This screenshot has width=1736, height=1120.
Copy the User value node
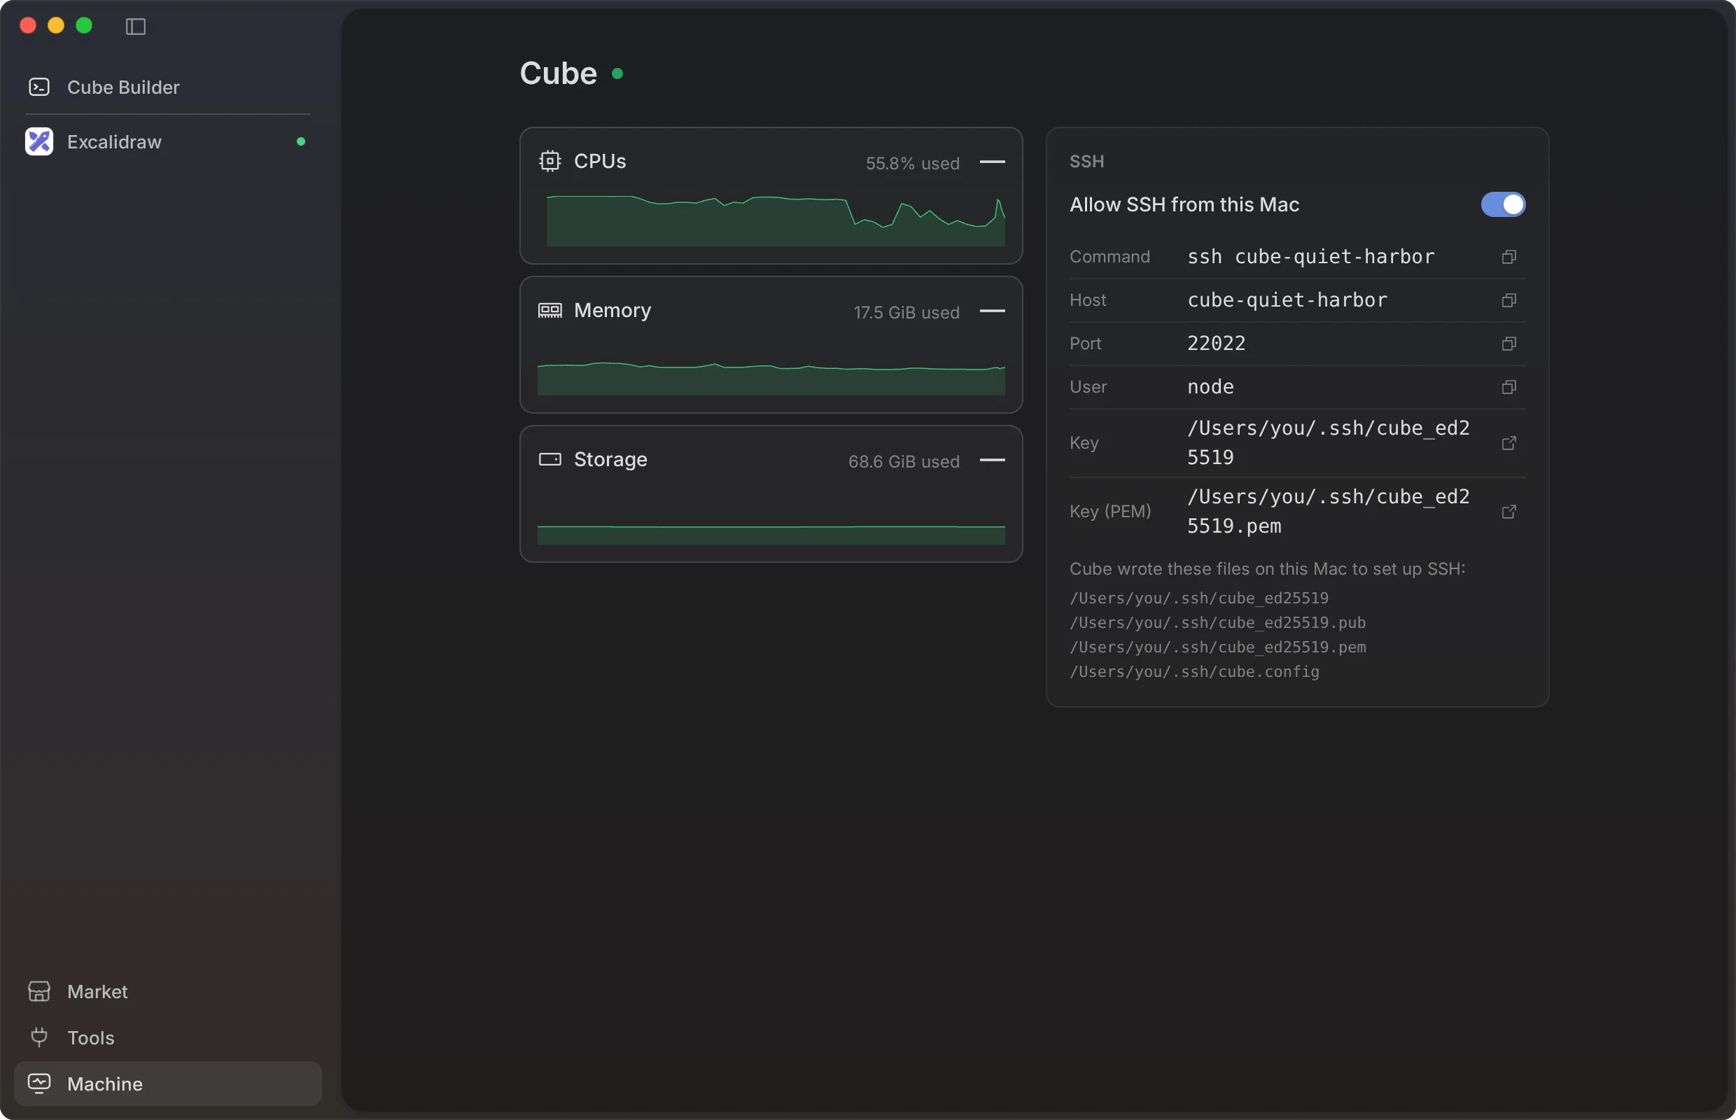point(1509,387)
